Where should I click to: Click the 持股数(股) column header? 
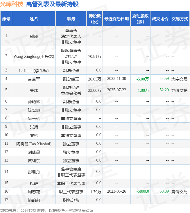coord(95,19)
